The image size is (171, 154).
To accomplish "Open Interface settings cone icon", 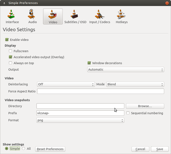I will click(x=11, y=14).
